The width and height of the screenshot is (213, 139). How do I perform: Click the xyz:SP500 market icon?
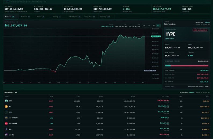point(6,123)
